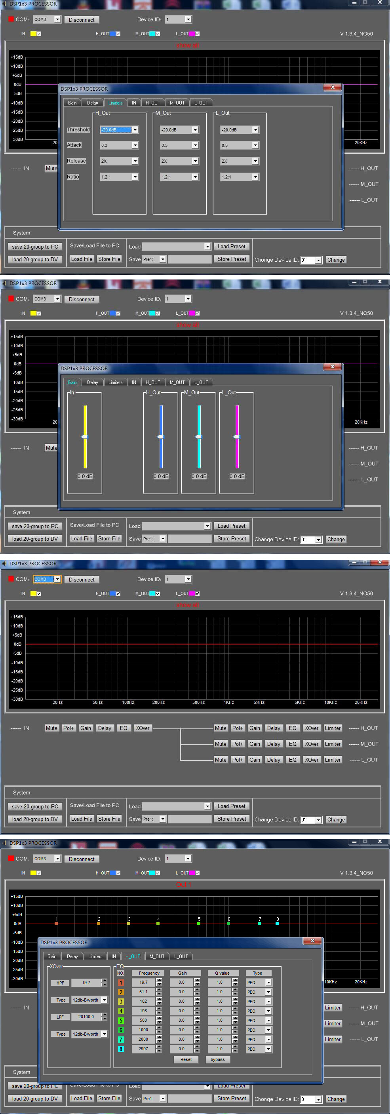This screenshot has width=390, height=1114.
Task: Toggle M_OUT checkbox in window showing full signal chain
Action: pyautogui.click(x=157, y=593)
